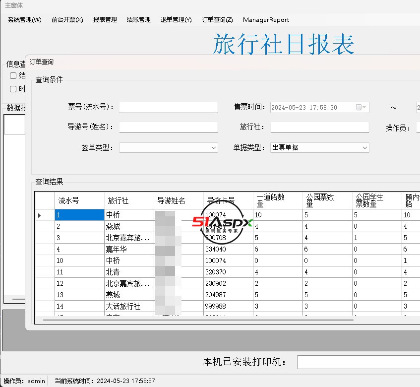Image resolution: width=420 pixels, height=387 pixels.
Task: Focus the 导游号(姓名) text box
Action: pos(168,128)
